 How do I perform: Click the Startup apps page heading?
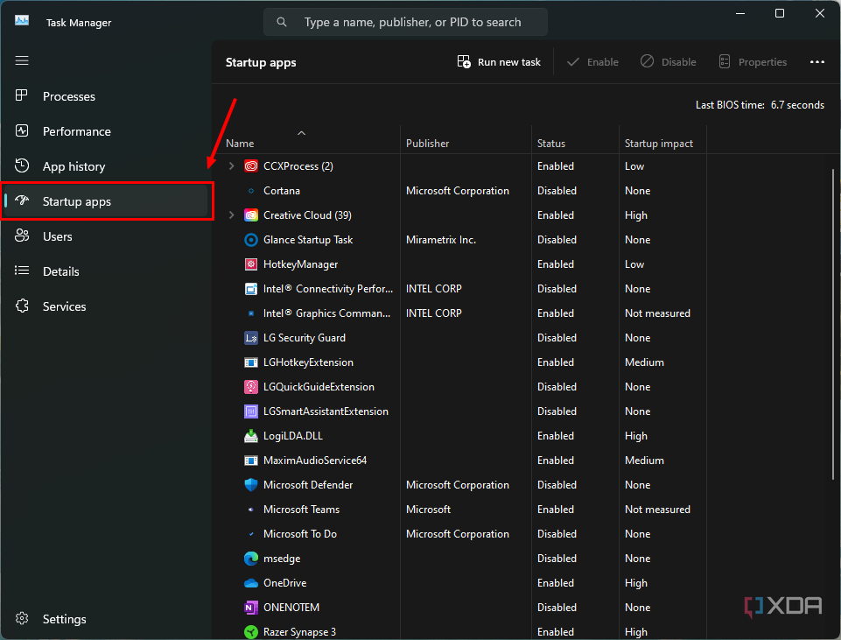click(261, 62)
